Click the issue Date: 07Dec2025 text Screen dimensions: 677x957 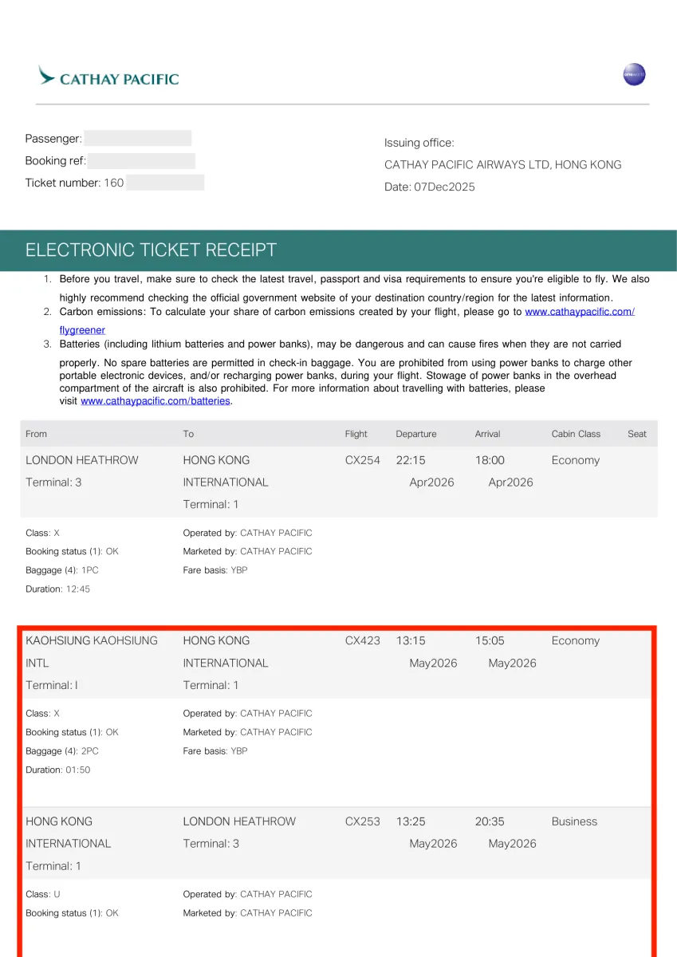point(430,187)
